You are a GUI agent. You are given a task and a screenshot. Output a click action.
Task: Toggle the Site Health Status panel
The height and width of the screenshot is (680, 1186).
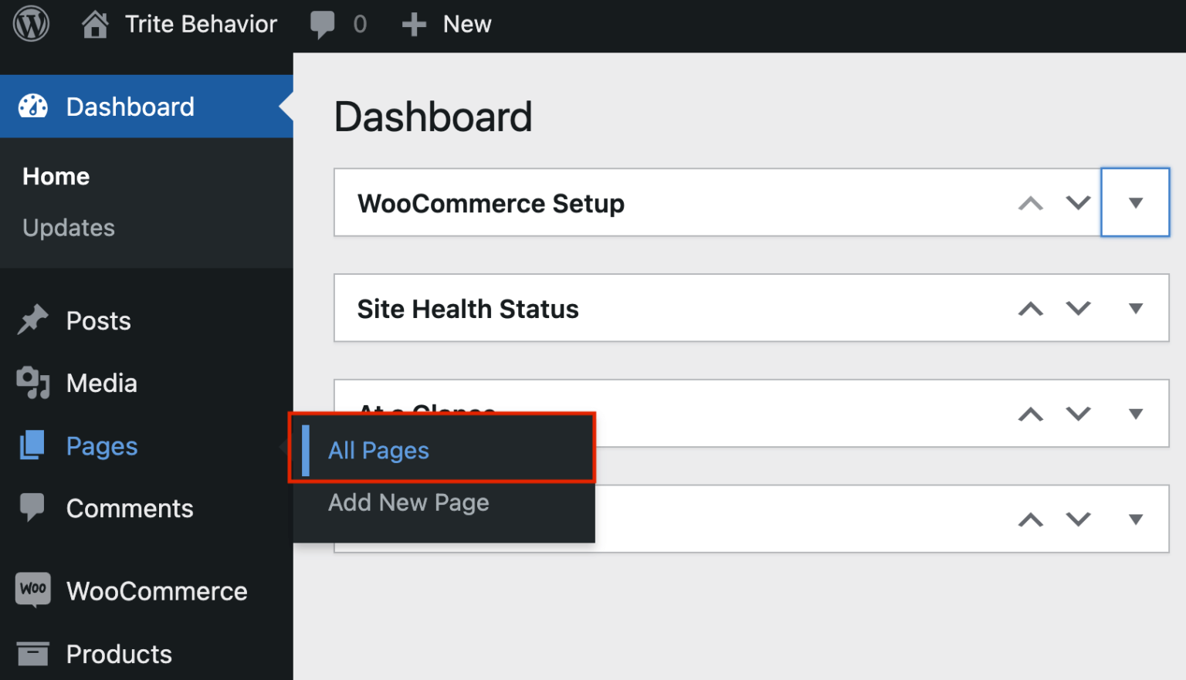click(x=1135, y=309)
